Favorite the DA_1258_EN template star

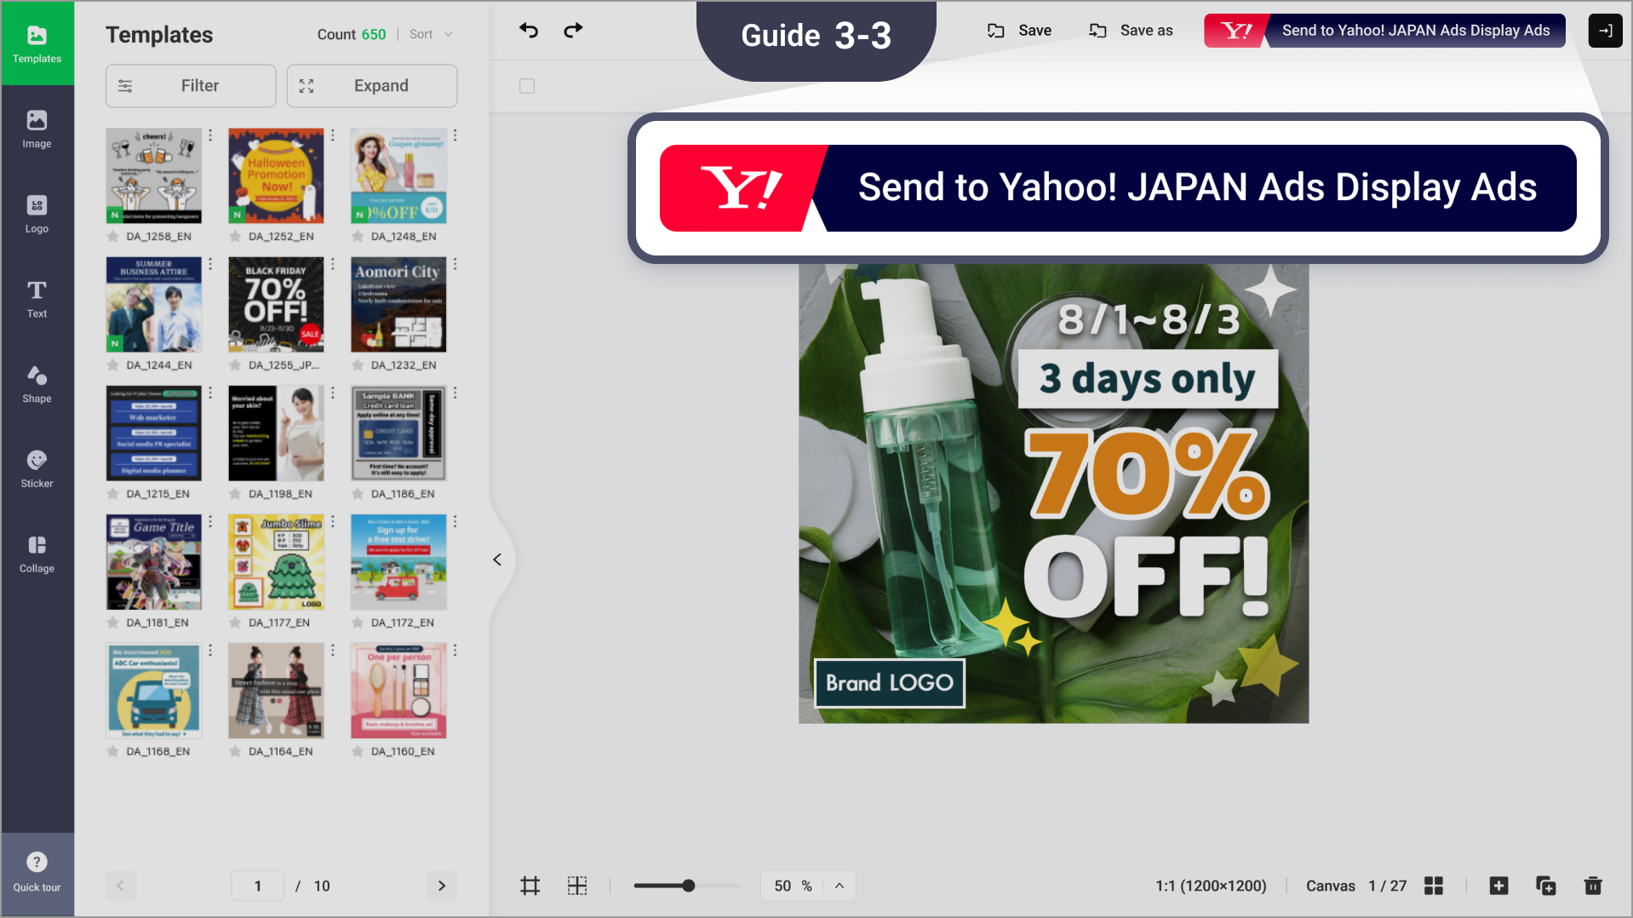click(113, 237)
